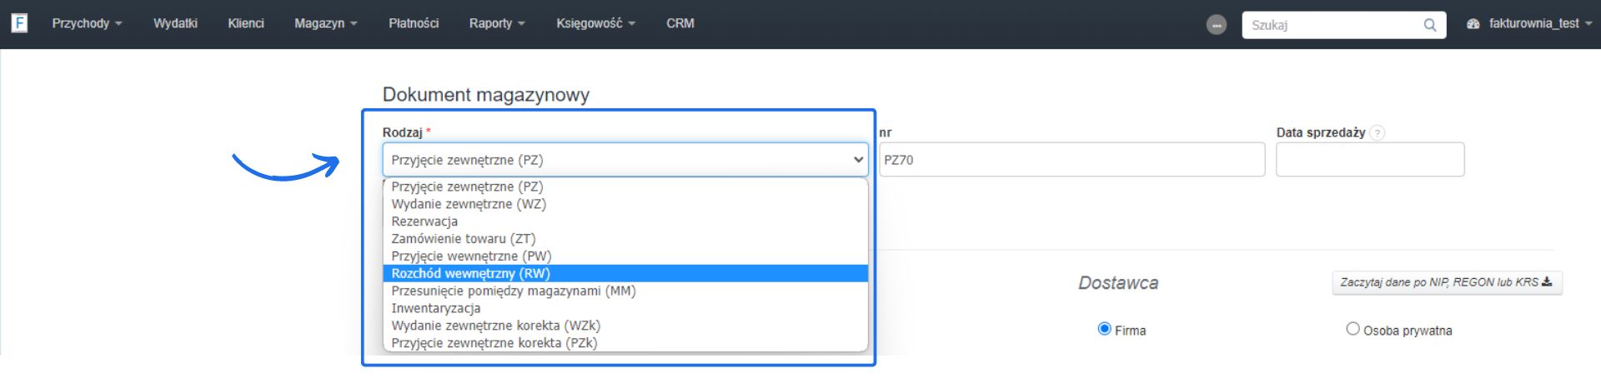
Task: Expand the Przychody menu
Action: tap(87, 23)
